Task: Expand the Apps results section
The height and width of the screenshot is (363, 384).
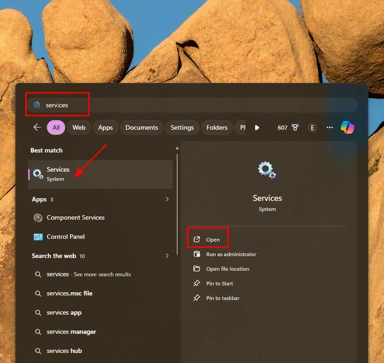Action: pos(167,199)
